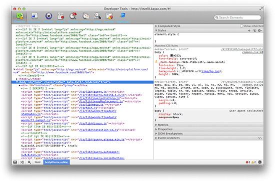Click the Event Listeners filter icon

click(260, 138)
